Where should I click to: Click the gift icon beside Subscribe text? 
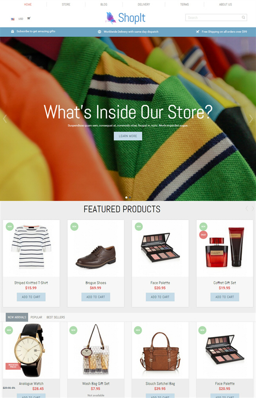(12, 32)
